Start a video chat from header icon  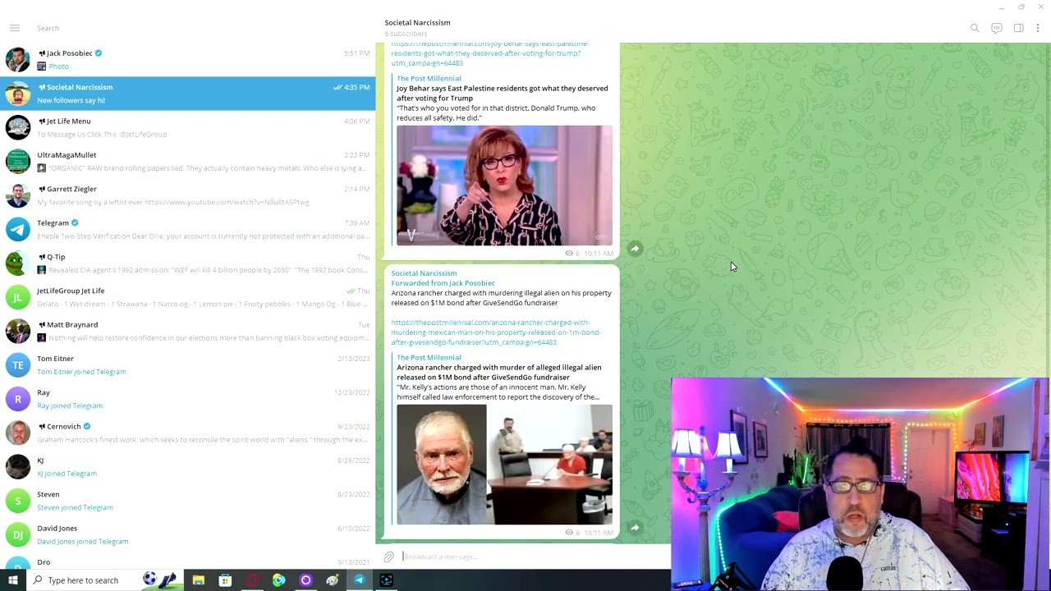997,28
